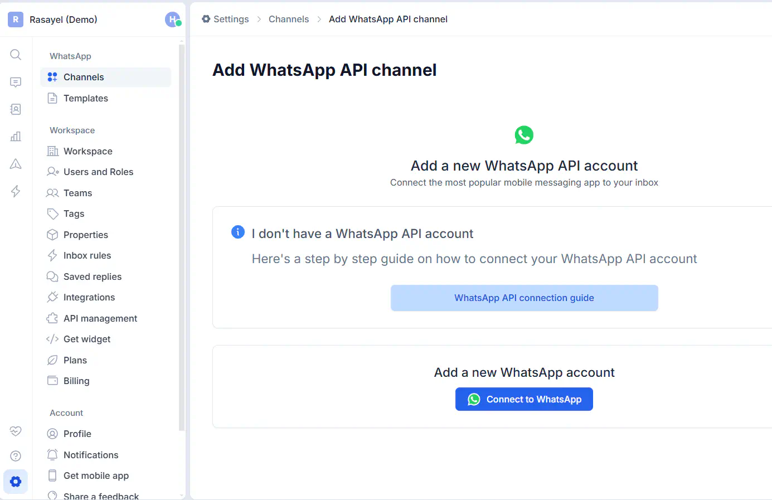772x500 pixels.
Task: Open the user avatar with green status
Action: (x=173, y=20)
